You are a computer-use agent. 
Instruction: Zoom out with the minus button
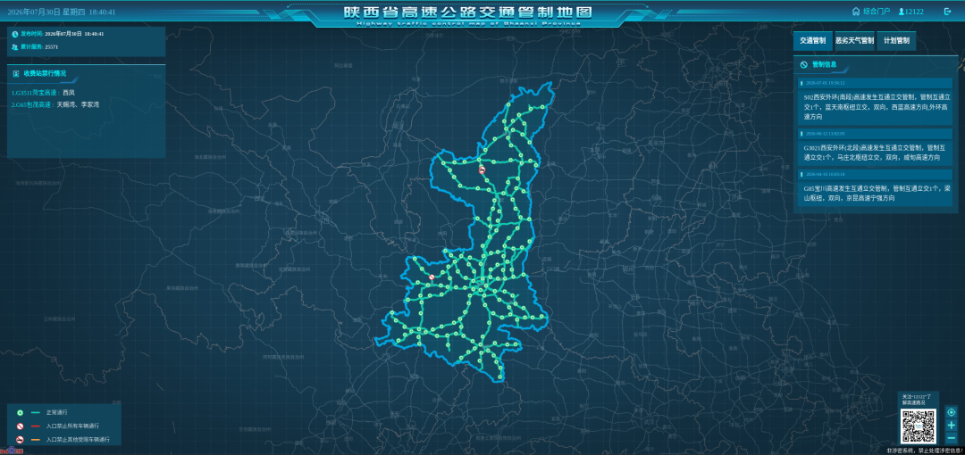point(952,438)
